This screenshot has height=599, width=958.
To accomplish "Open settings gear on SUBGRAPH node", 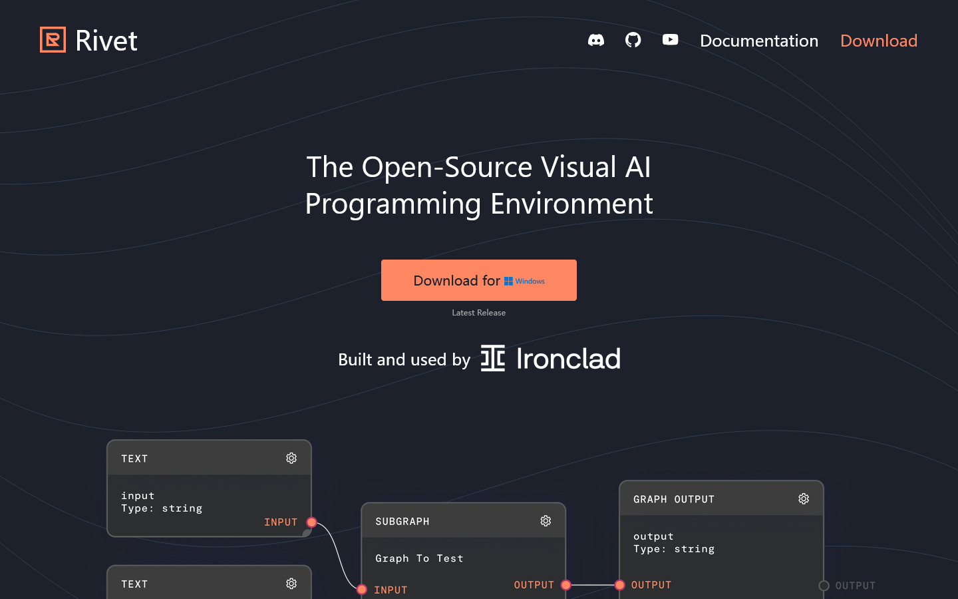I will 546,521.
